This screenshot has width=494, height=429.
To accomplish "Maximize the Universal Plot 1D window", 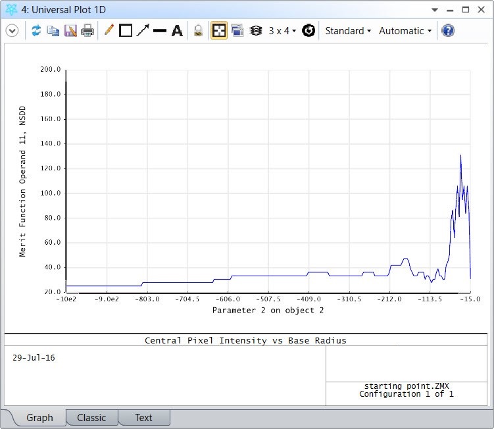I will click(x=466, y=10).
